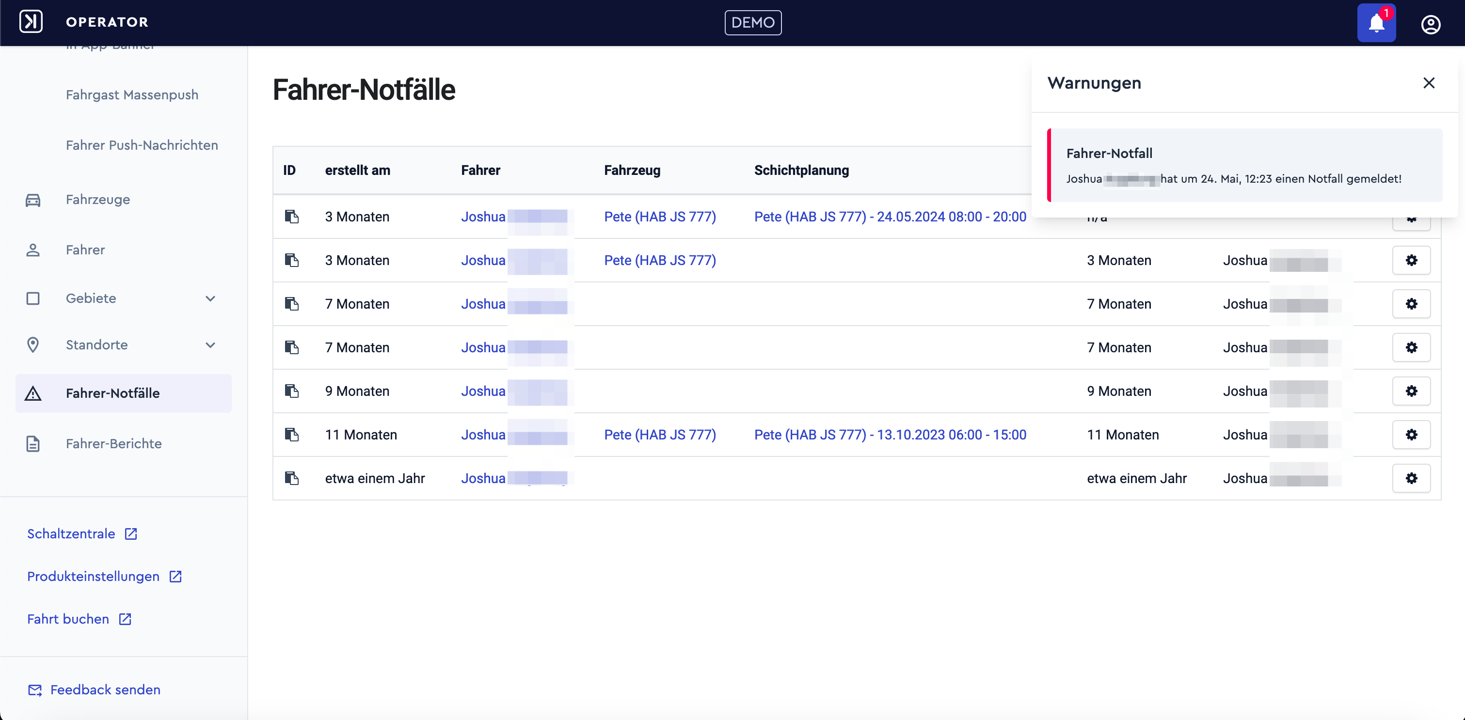Open Schaltzentrale external link
This screenshot has height=720, width=1465.
pos(82,533)
